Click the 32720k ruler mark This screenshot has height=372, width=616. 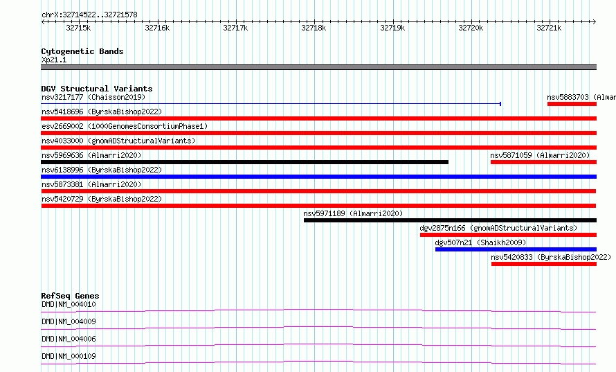tap(471, 28)
